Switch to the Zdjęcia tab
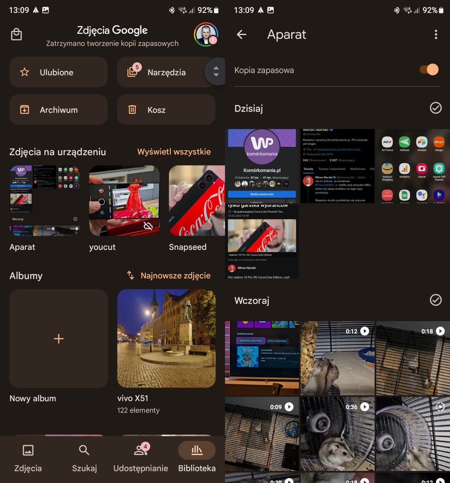Viewport: 450px width, 483px height. coord(28,459)
